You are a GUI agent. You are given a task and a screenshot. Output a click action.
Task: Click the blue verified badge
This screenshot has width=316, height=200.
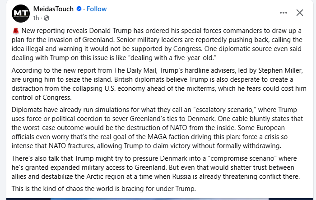(78, 9)
